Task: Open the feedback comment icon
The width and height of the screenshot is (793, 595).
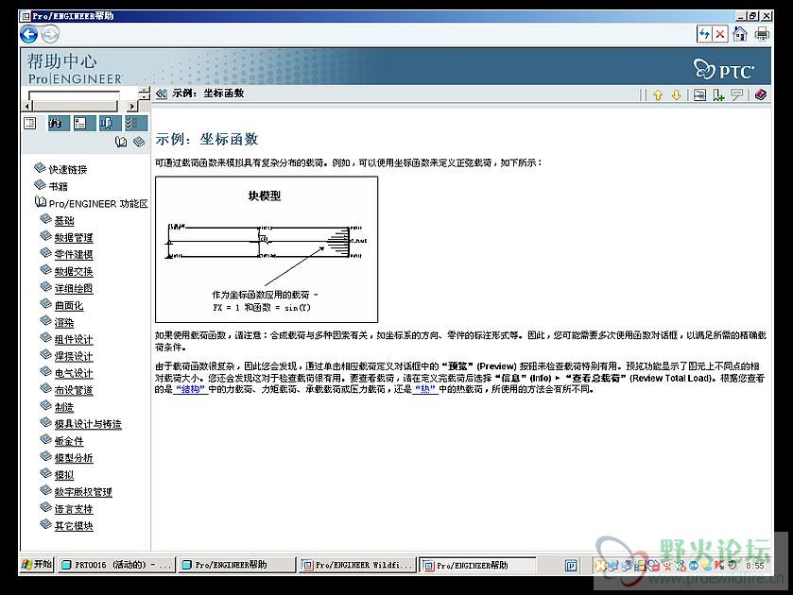Action: click(737, 94)
